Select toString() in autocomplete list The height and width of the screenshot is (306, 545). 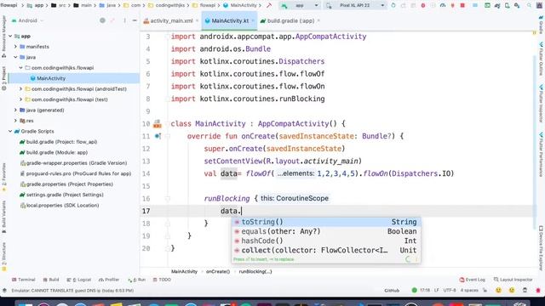(x=325, y=222)
